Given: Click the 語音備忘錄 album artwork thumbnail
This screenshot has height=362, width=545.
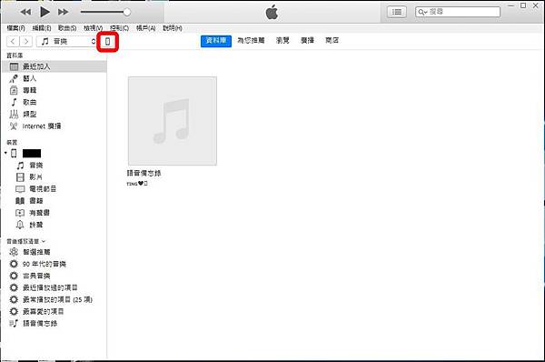Looking at the screenshot, I should click(x=173, y=121).
